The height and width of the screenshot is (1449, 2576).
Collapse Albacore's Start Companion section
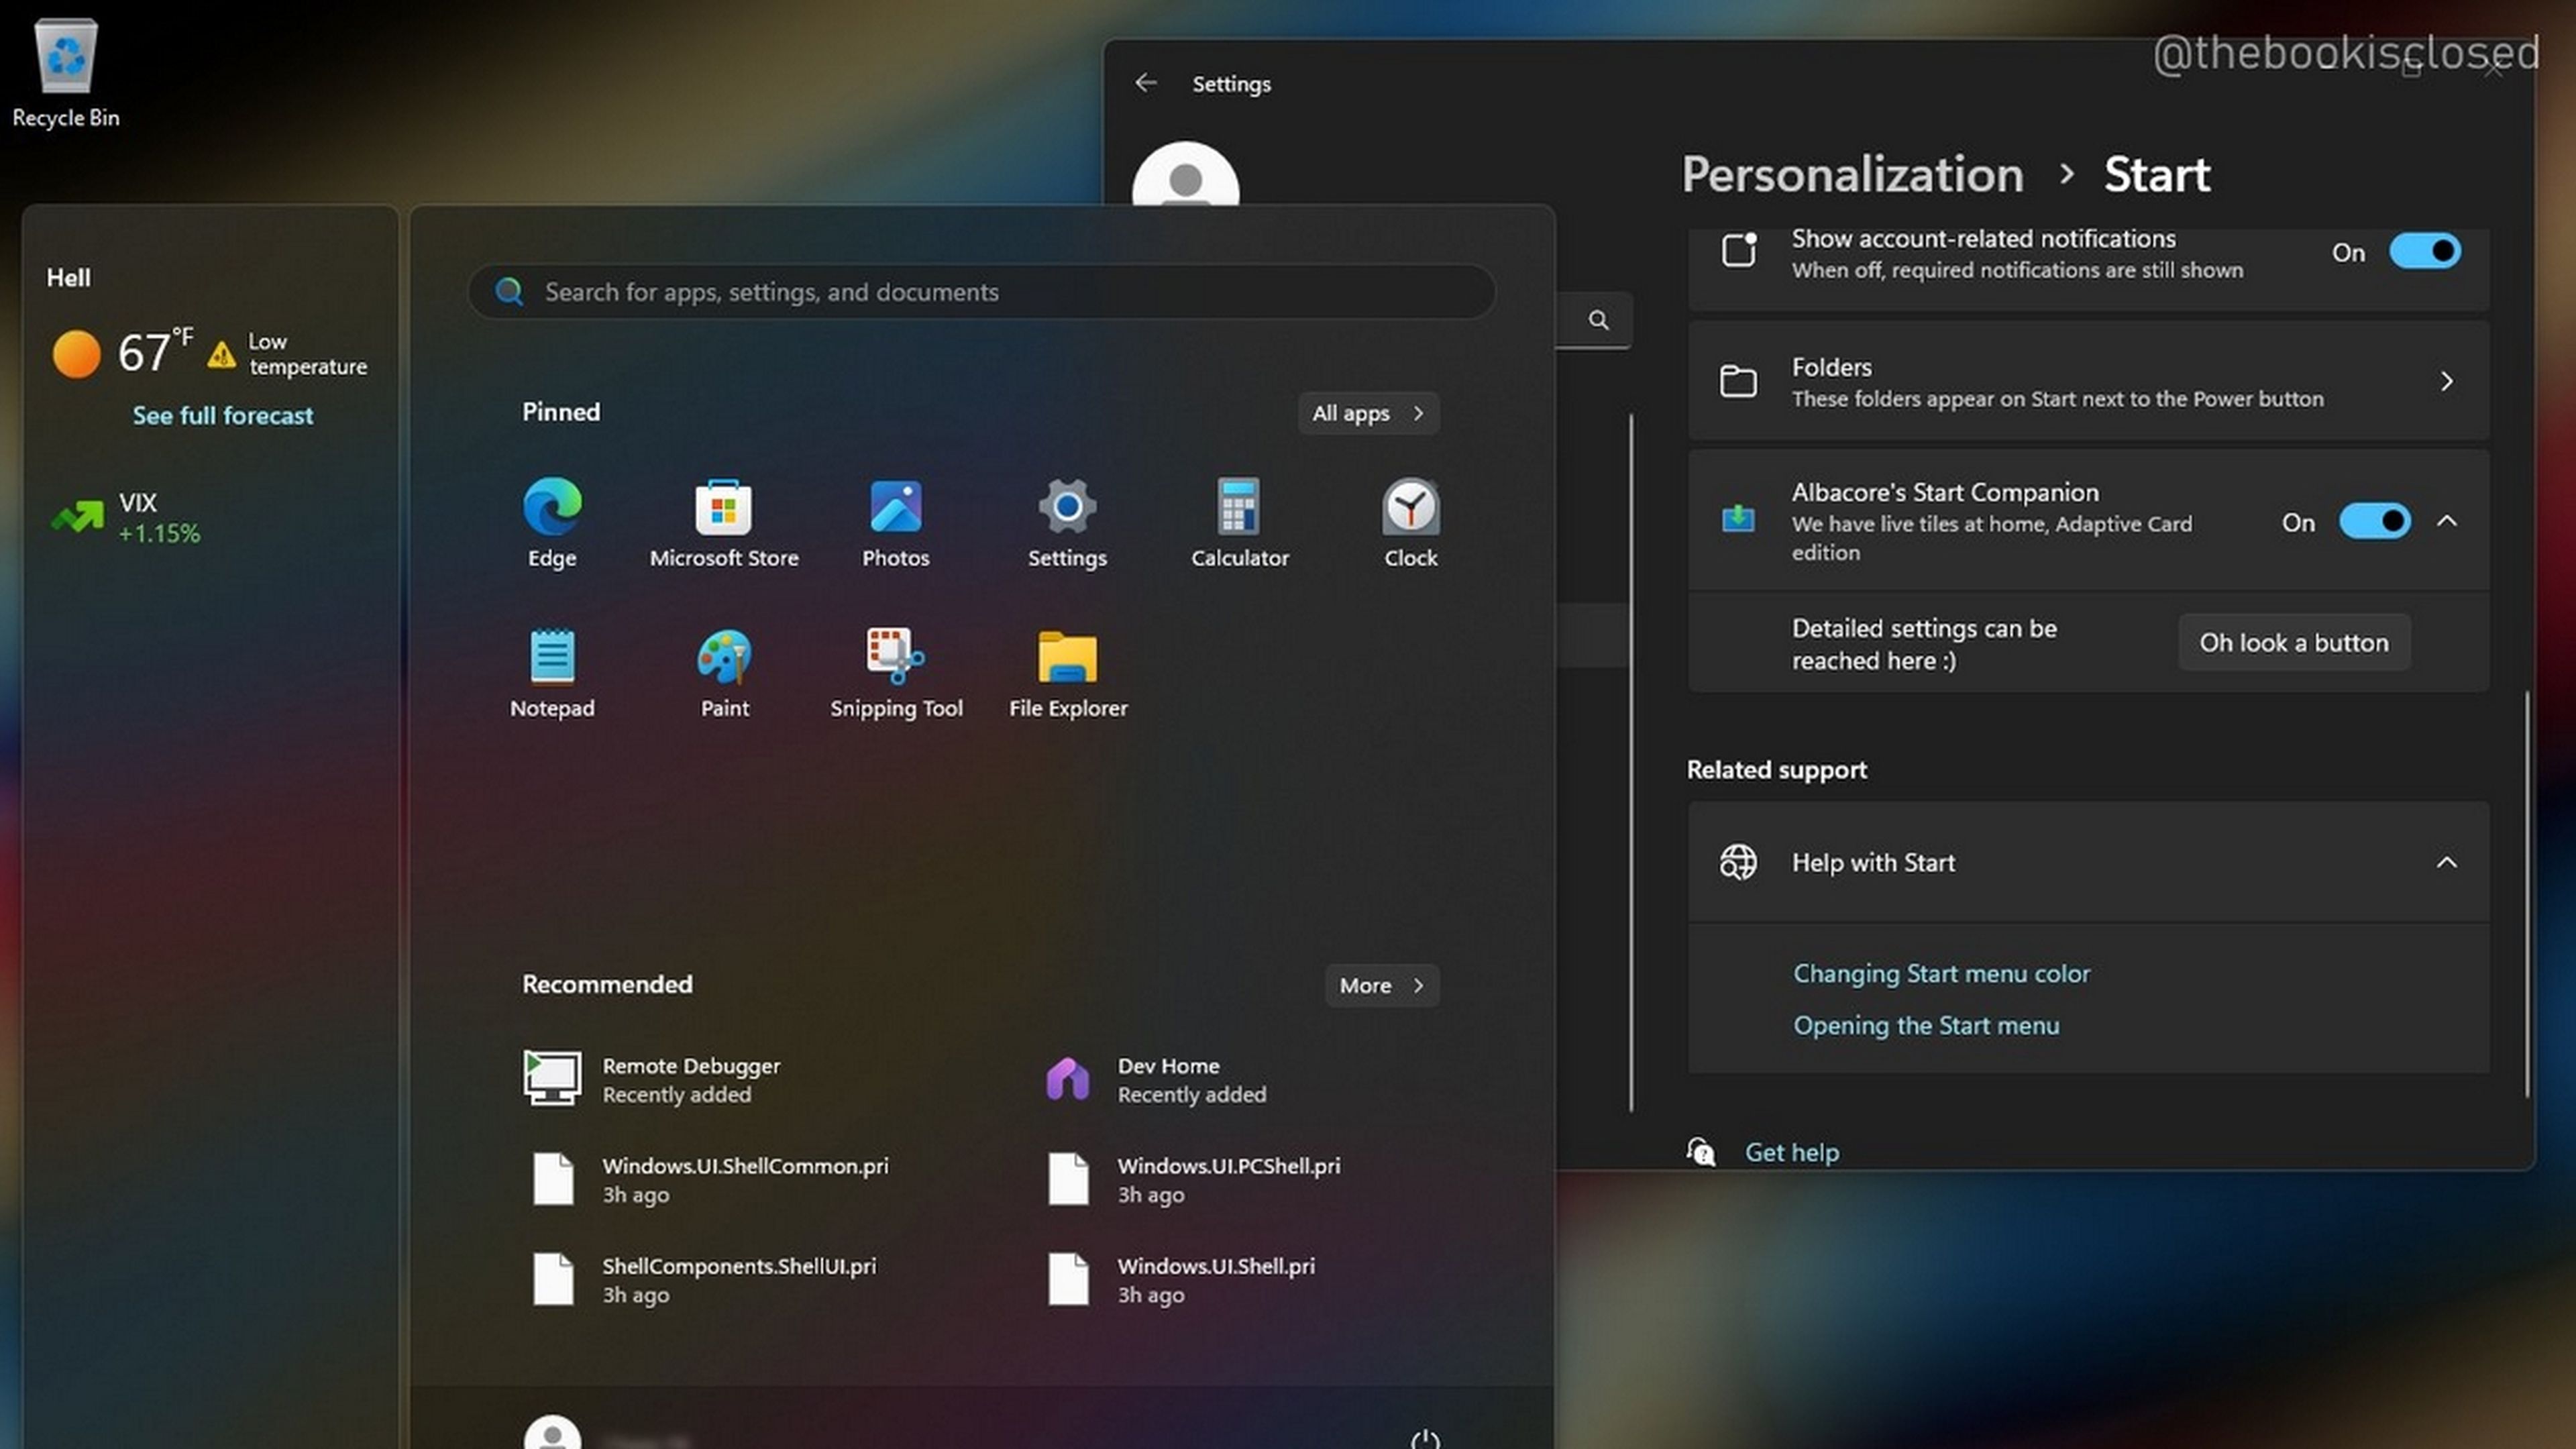[x=2446, y=521]
